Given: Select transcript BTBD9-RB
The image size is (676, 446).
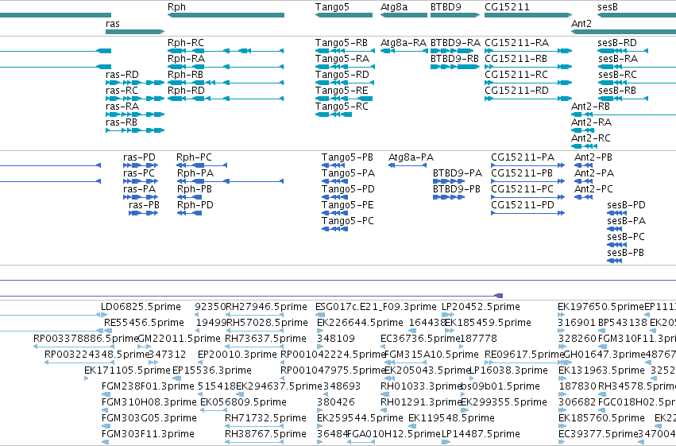Looking at the screenshot, I should click(455, 67).
